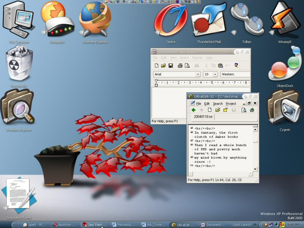The width and height of the screenshot is (304, 228).
Task: Click the Jasc Paint taskbar button
Action: (94, 225)
